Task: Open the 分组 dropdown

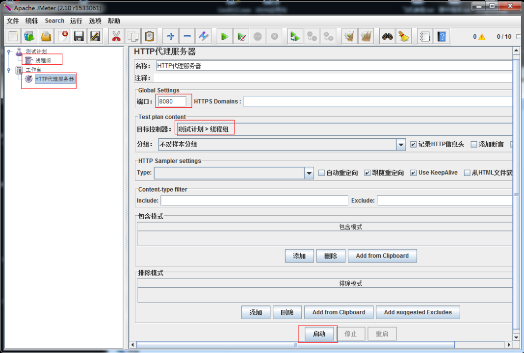Action: point(401,145)
